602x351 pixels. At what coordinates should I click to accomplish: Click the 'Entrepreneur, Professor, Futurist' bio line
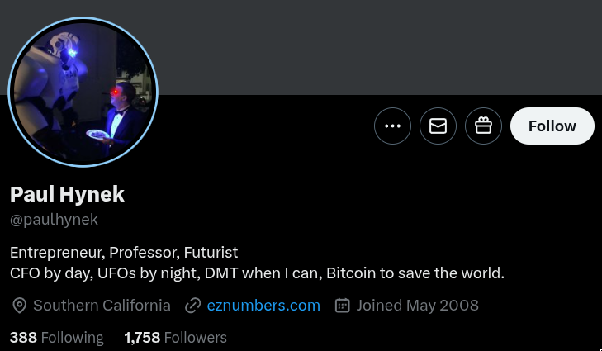[124, 251]
